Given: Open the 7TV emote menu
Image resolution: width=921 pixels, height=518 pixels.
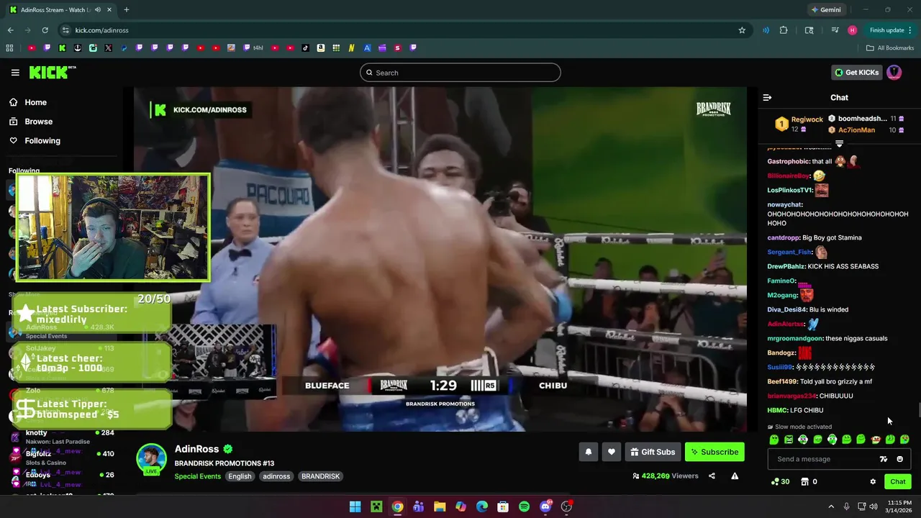Looking at the screenshot, I should (884, 459).
